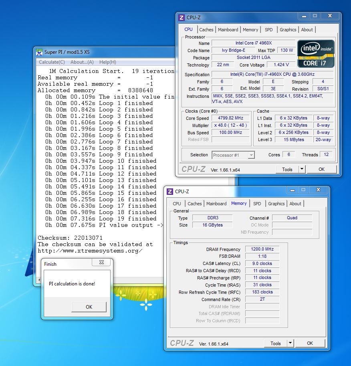The height and width of the screenshot is (366, 351).
Task: Open the Calculate menu in Super PI
Action: [x=52, y=62]
